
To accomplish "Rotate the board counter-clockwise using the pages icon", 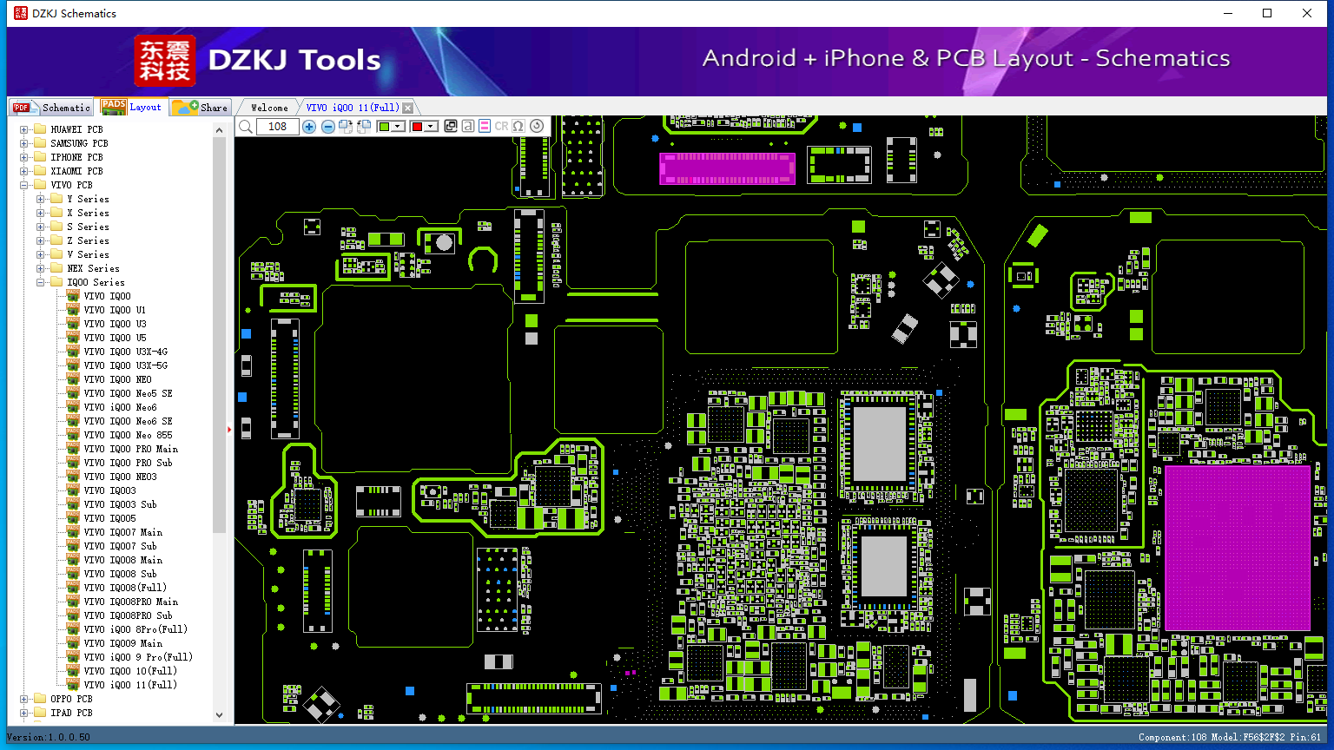I will point(364,127).
